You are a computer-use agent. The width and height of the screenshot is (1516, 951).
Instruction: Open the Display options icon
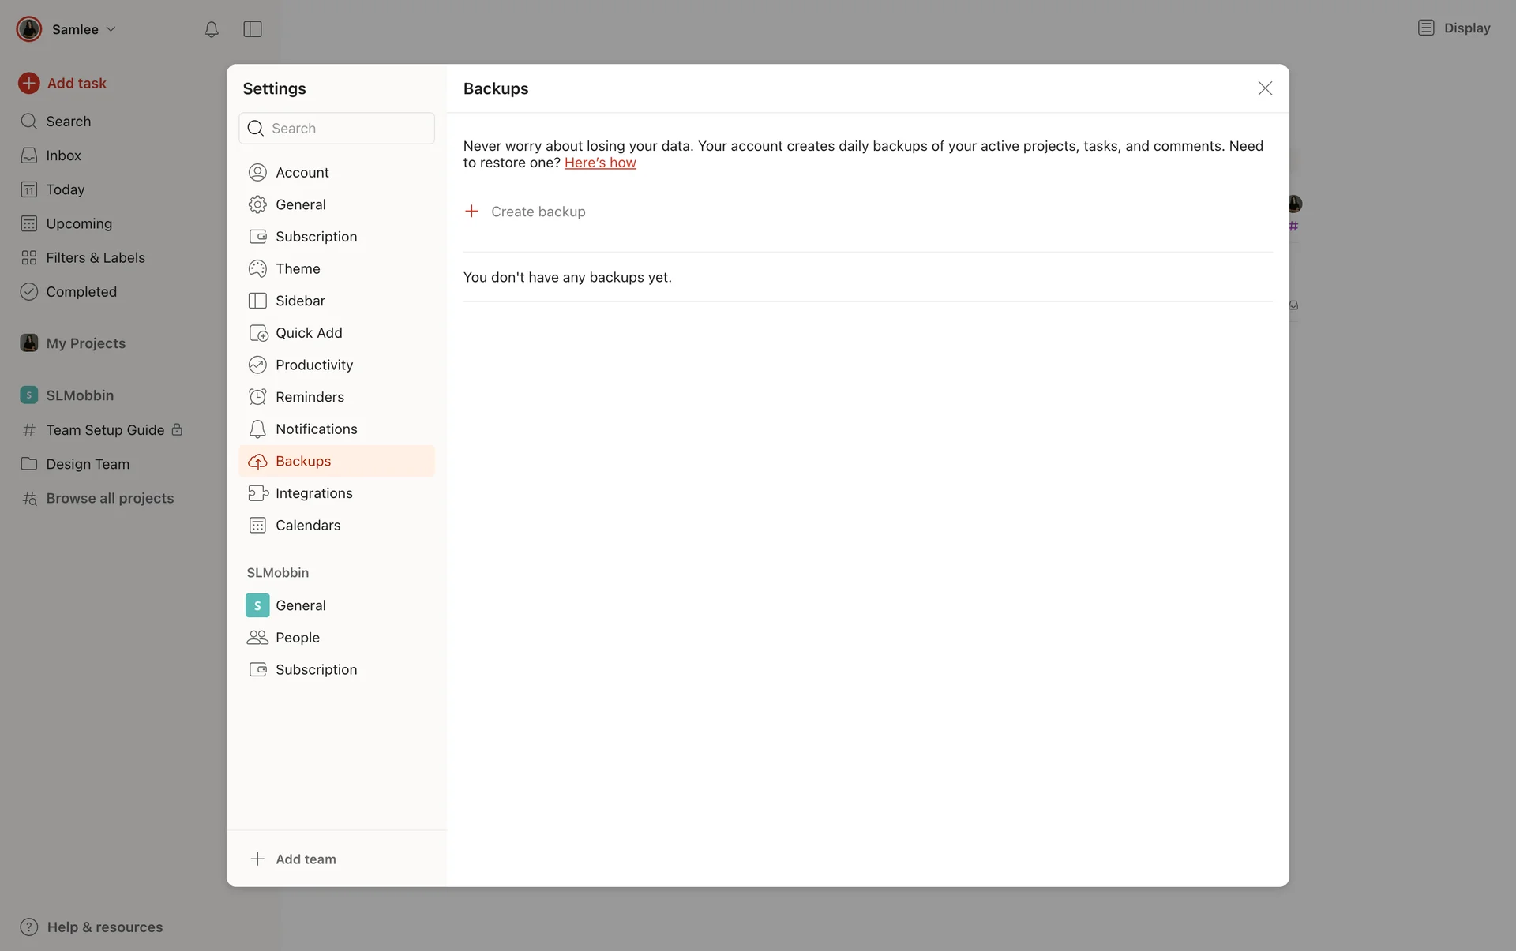point(1426,28)
